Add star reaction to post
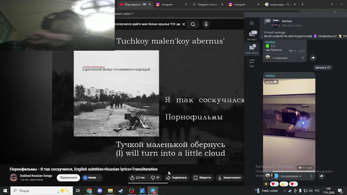This screenshot has height=195, width=347. 266,184
